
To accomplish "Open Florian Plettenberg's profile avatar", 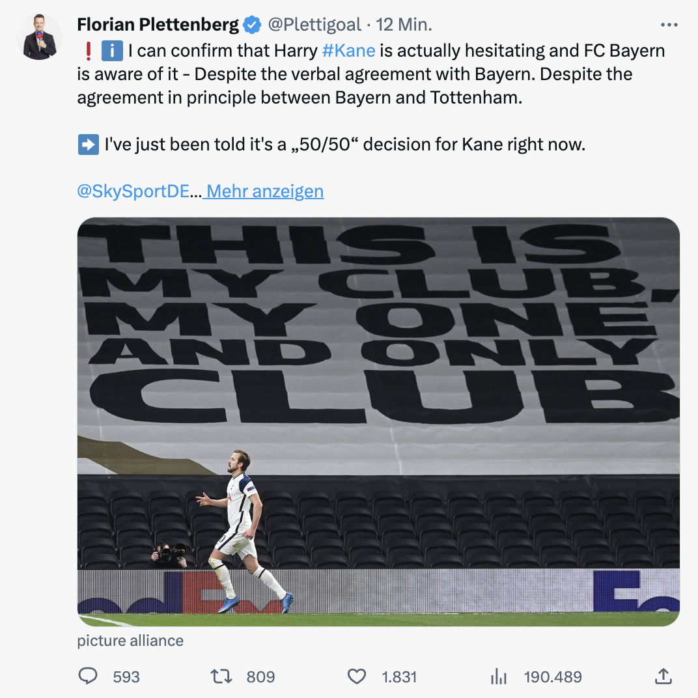I will (39, 36).
